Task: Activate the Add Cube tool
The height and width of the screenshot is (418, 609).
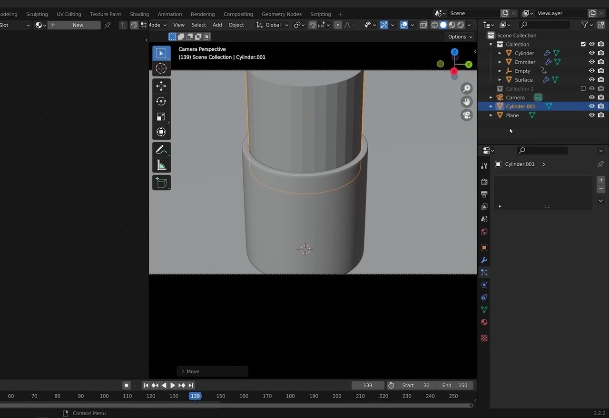Action: pos(161,183)
